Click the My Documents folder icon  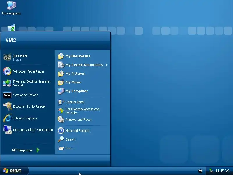[61, 56]
